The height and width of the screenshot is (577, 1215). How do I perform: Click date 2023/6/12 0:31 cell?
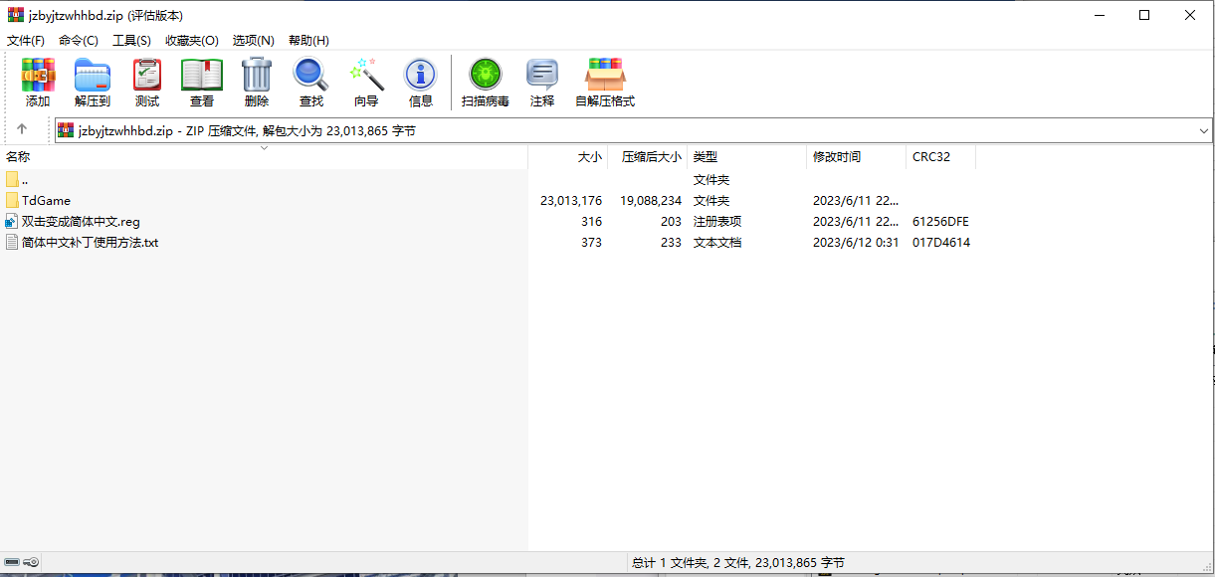click(856, 242)
